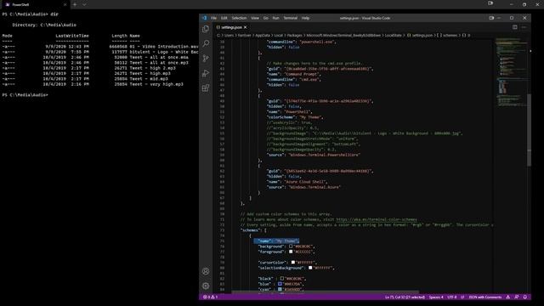This screenshot has height=306, width=544.
Task: Select the settings.json editor tab
Action: click(x=231, y=27)
